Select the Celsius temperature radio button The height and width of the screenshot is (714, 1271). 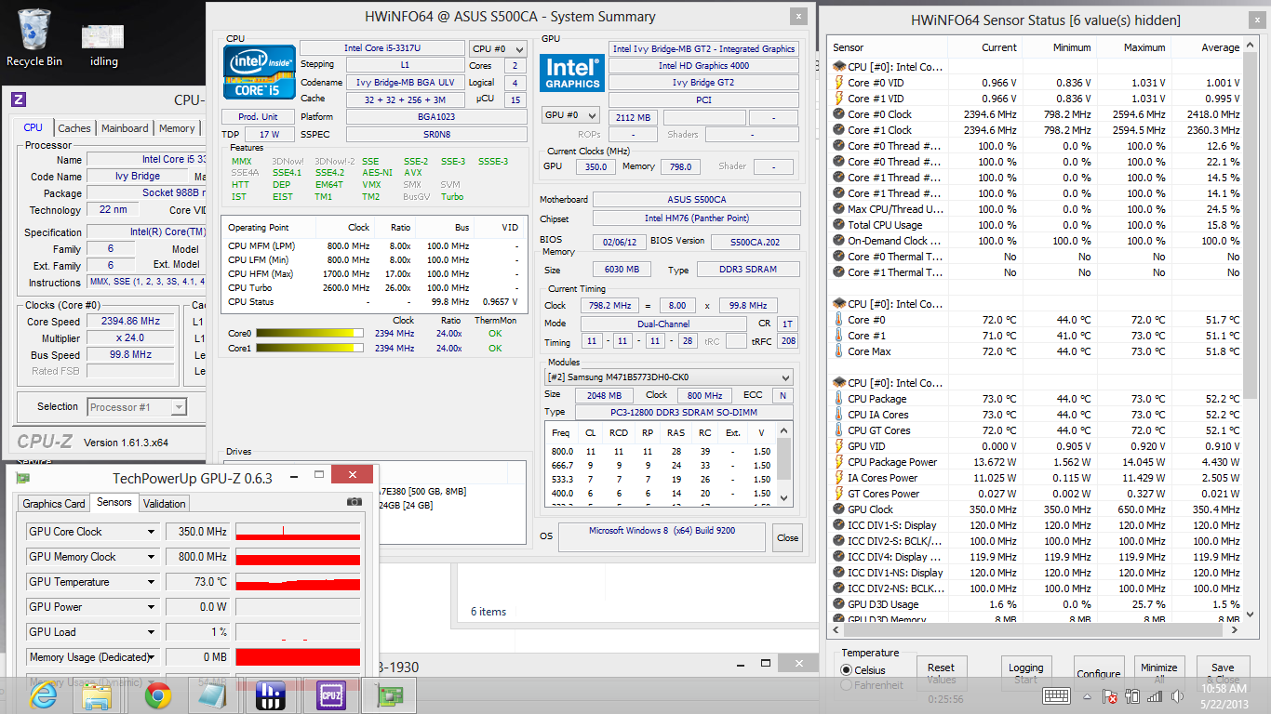pyautogui.click(x=846, y=670)
